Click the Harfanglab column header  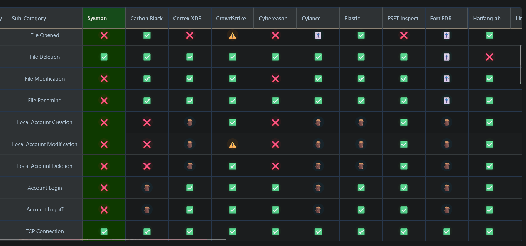coord(489,18)
